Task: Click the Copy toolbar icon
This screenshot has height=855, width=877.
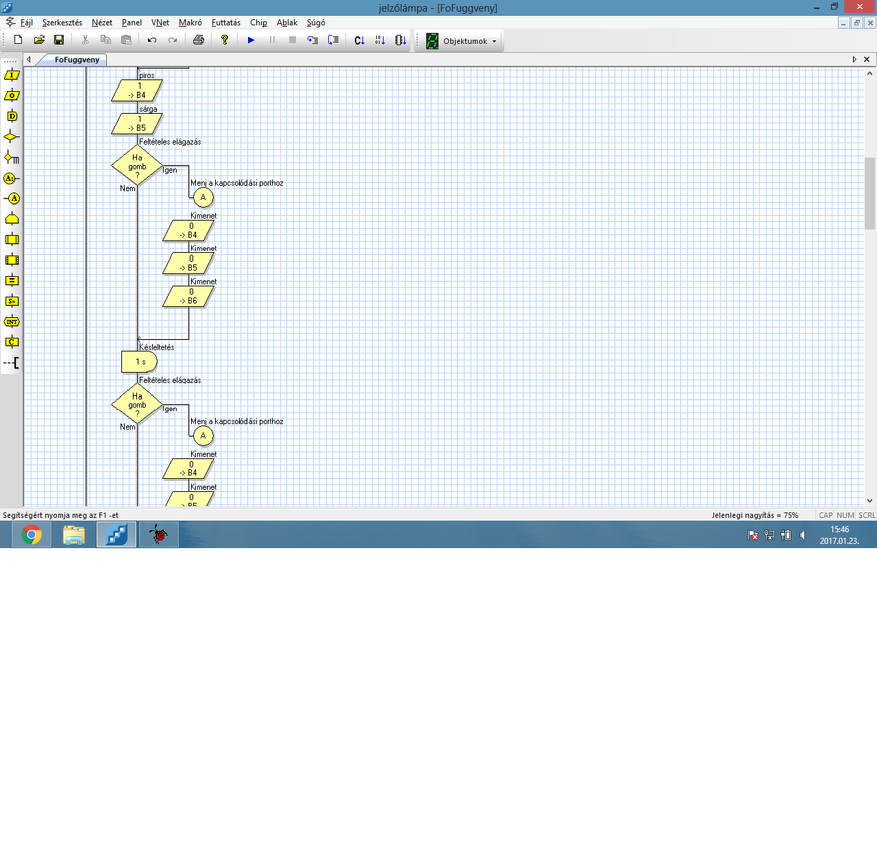Action: pos(106,40)
